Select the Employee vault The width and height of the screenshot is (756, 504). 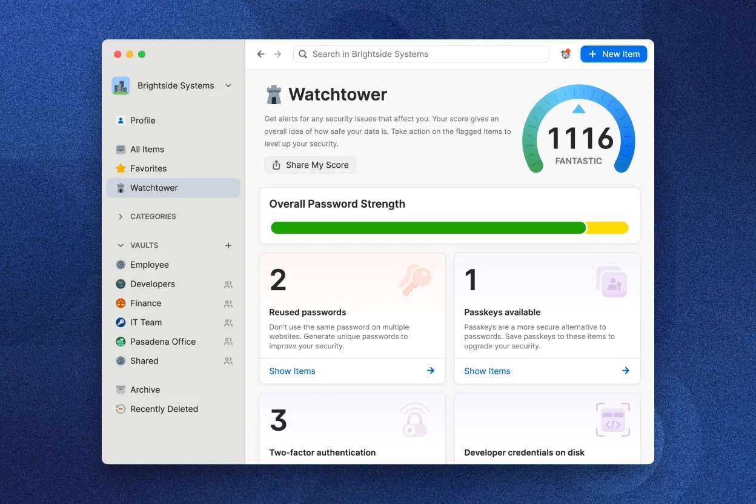(173, 265)
